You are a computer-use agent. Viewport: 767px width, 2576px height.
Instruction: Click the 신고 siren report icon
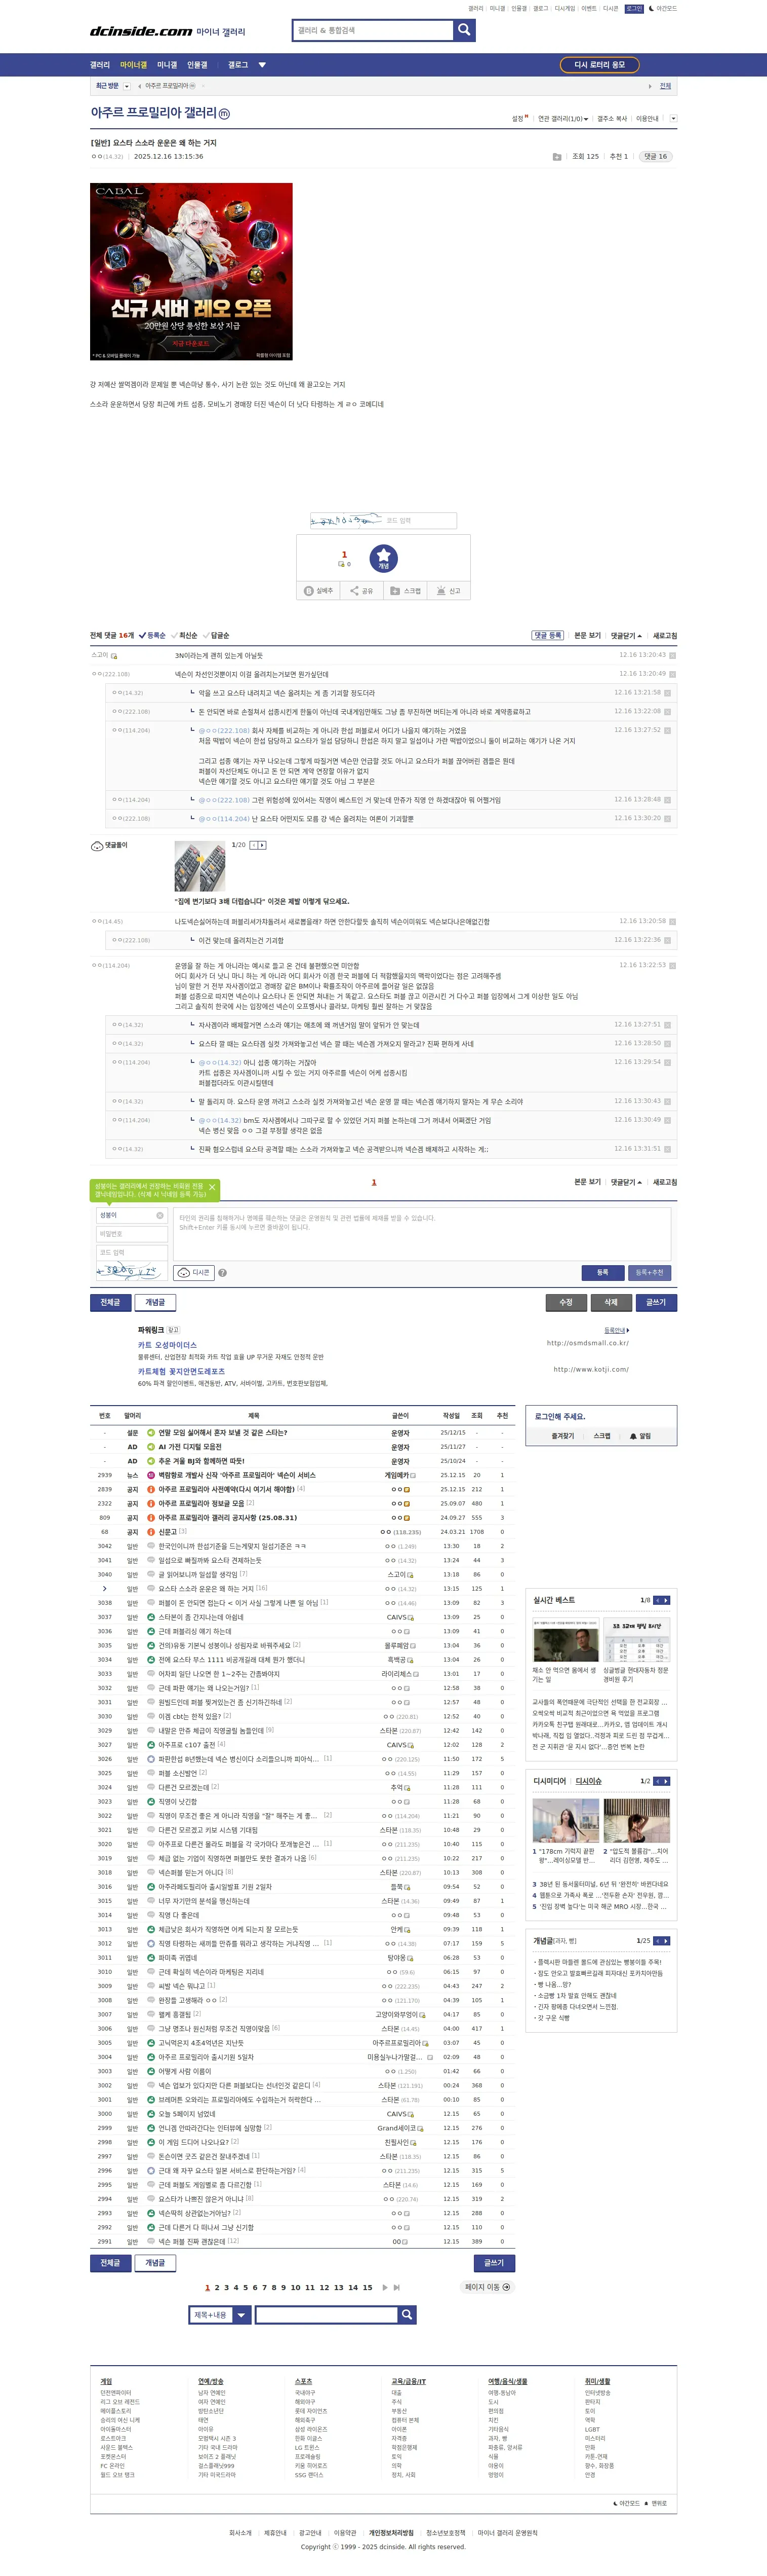pyautogui.click(x=450, y=591)
